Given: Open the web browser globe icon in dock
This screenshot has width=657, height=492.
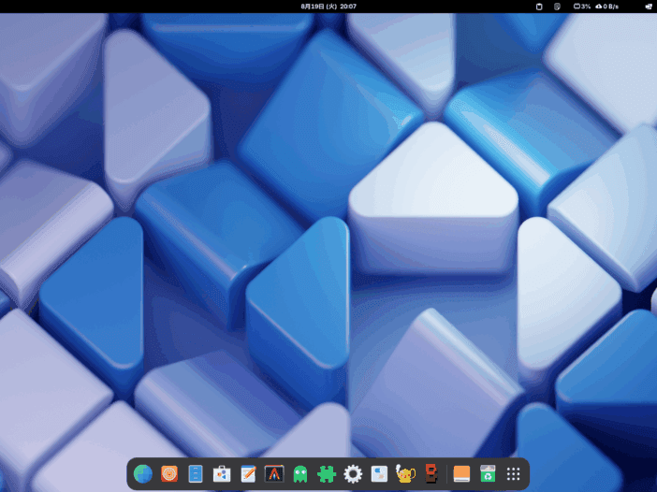Looking at the screenshot, I should pos(143,474).
